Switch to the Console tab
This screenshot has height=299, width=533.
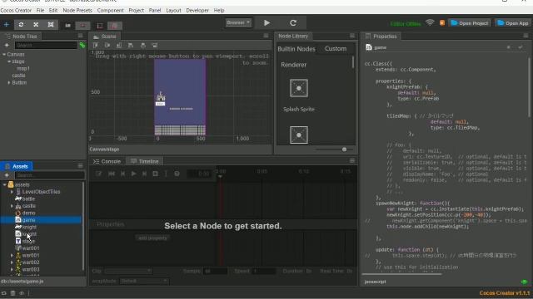point(107,161)
